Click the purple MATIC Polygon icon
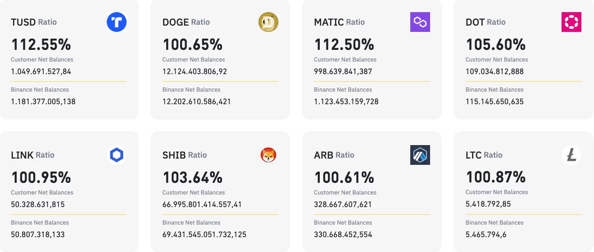Screen dimensions: 594x252 point(420,22)
